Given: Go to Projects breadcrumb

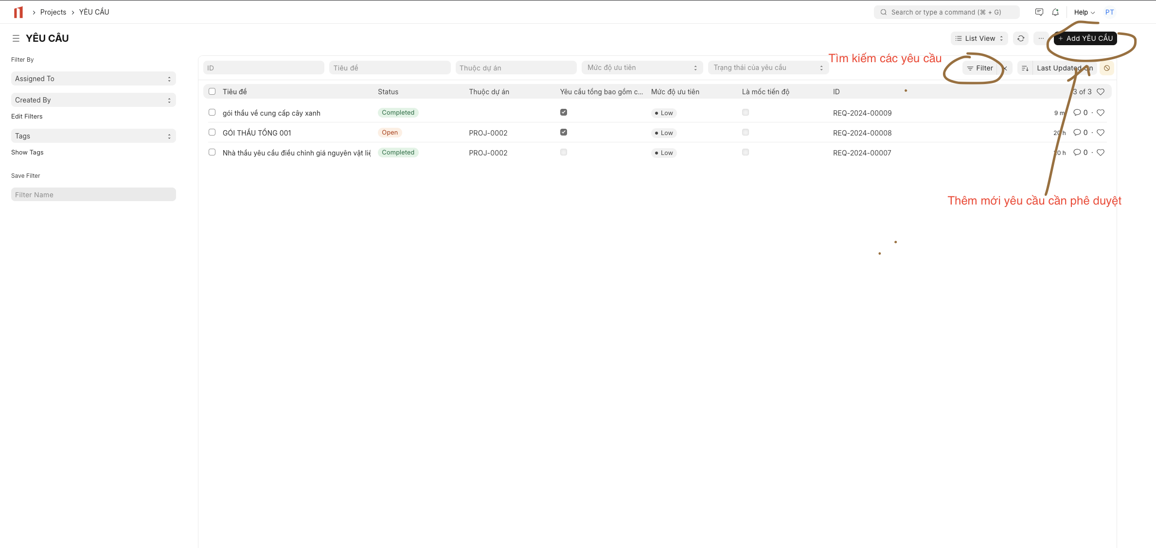Looking at the screenshot, I should pos(53,12).
